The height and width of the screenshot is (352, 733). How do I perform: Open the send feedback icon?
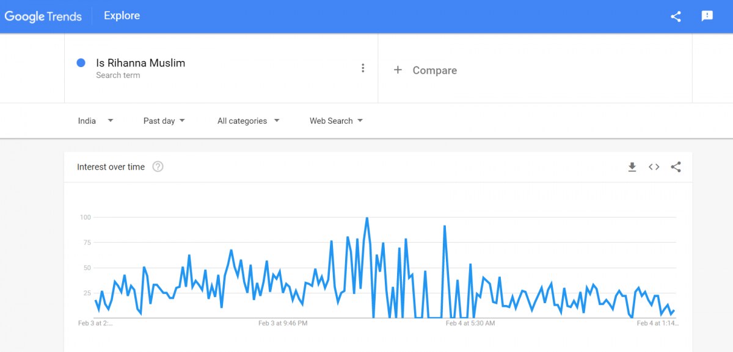point(707,16)
